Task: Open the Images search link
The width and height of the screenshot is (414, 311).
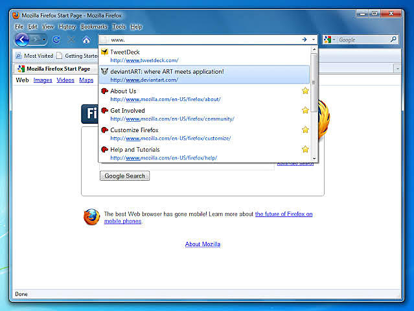Action: (x=43, y=80)
